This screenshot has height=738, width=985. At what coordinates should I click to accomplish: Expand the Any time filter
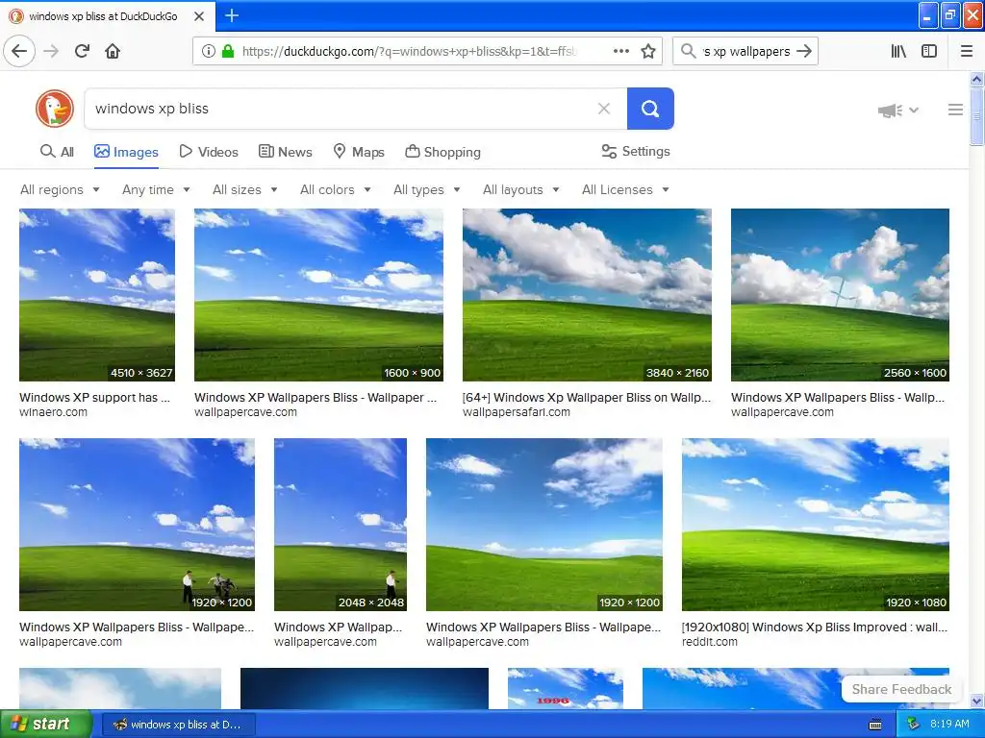156,189
